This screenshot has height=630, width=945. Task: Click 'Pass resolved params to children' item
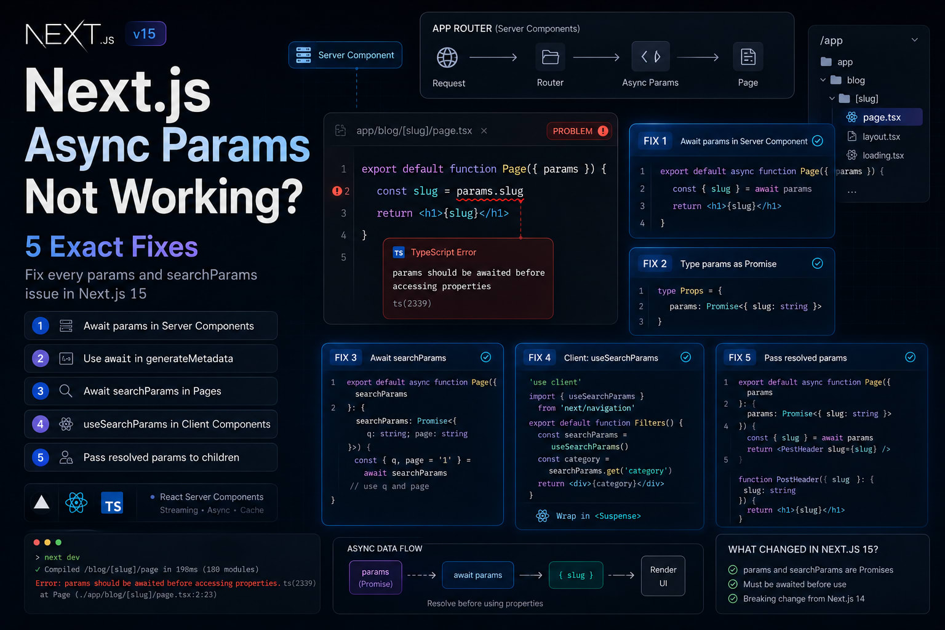pyautogui.click(x=151, y=457)
